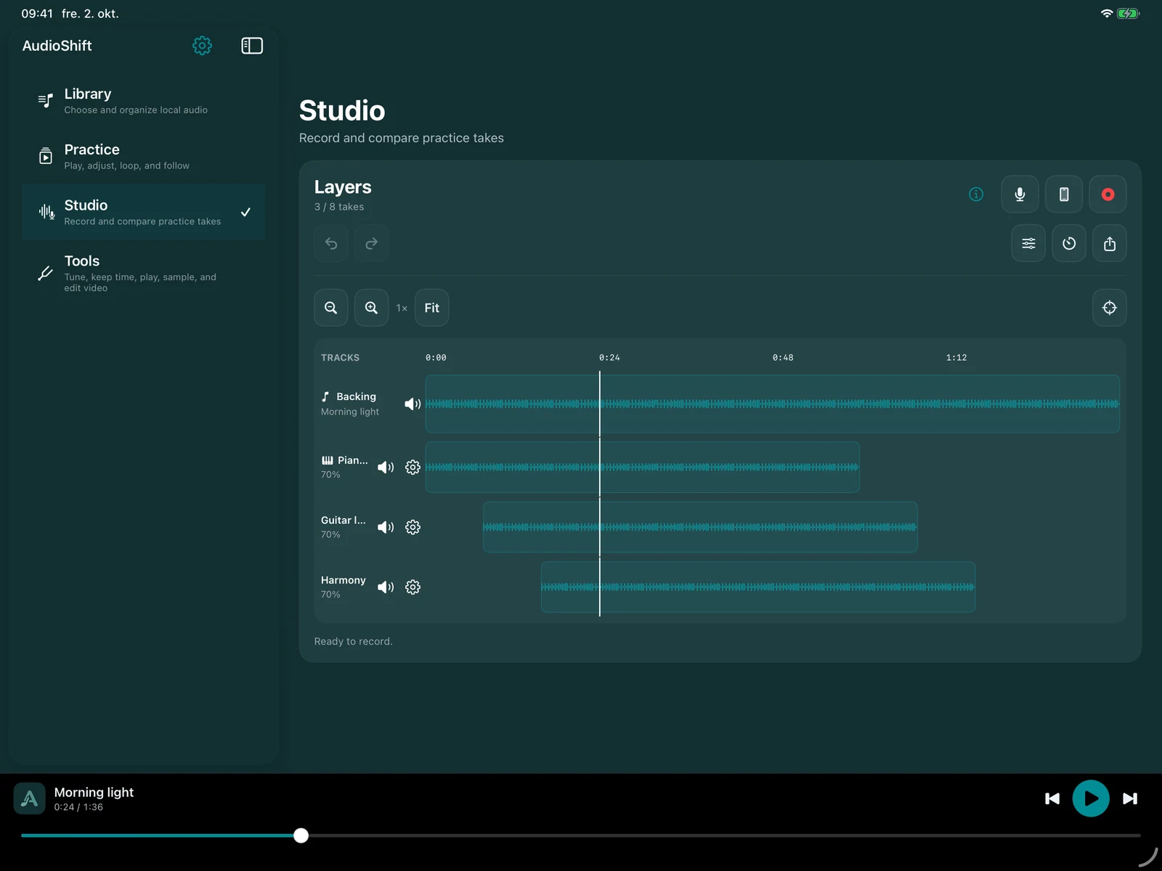The image size is (1162, 871).
Task: Open Morning light now-playing artwork
Action: click(30, 798)
